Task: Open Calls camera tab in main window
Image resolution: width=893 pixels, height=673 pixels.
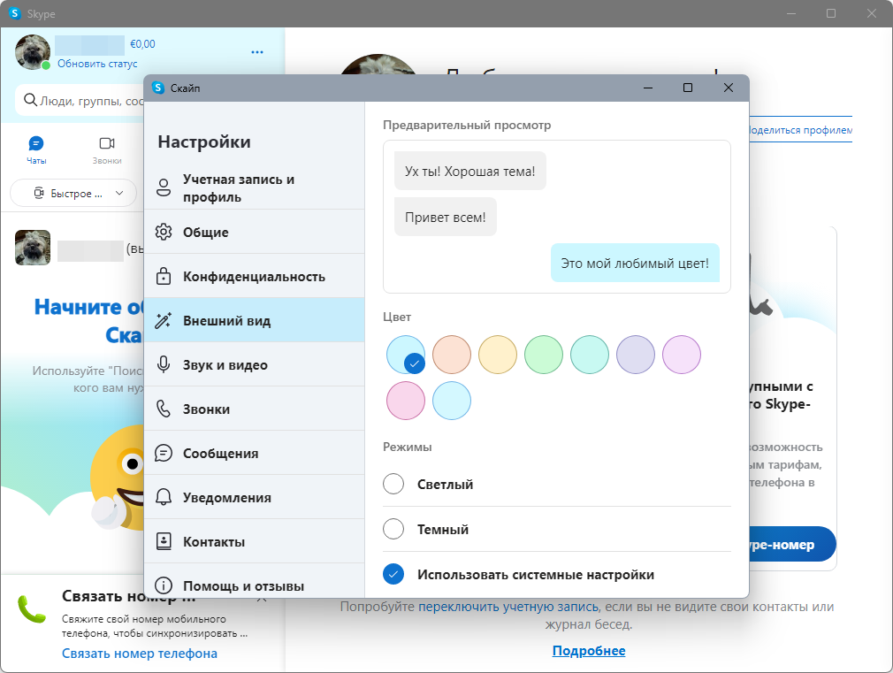Action: point(107,143)
